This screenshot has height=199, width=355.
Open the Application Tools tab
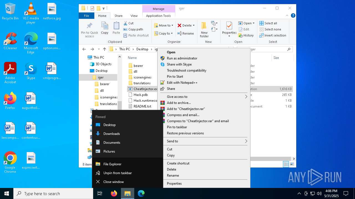[x=158, y=16]
